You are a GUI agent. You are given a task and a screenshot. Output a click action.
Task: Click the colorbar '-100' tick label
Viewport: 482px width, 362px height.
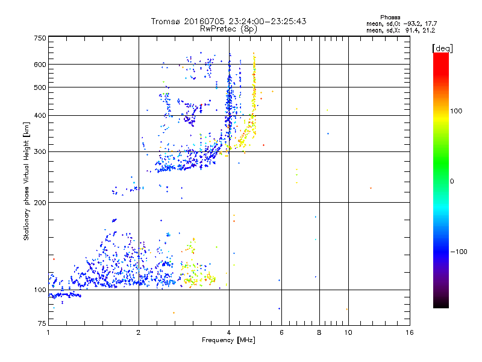459,252
